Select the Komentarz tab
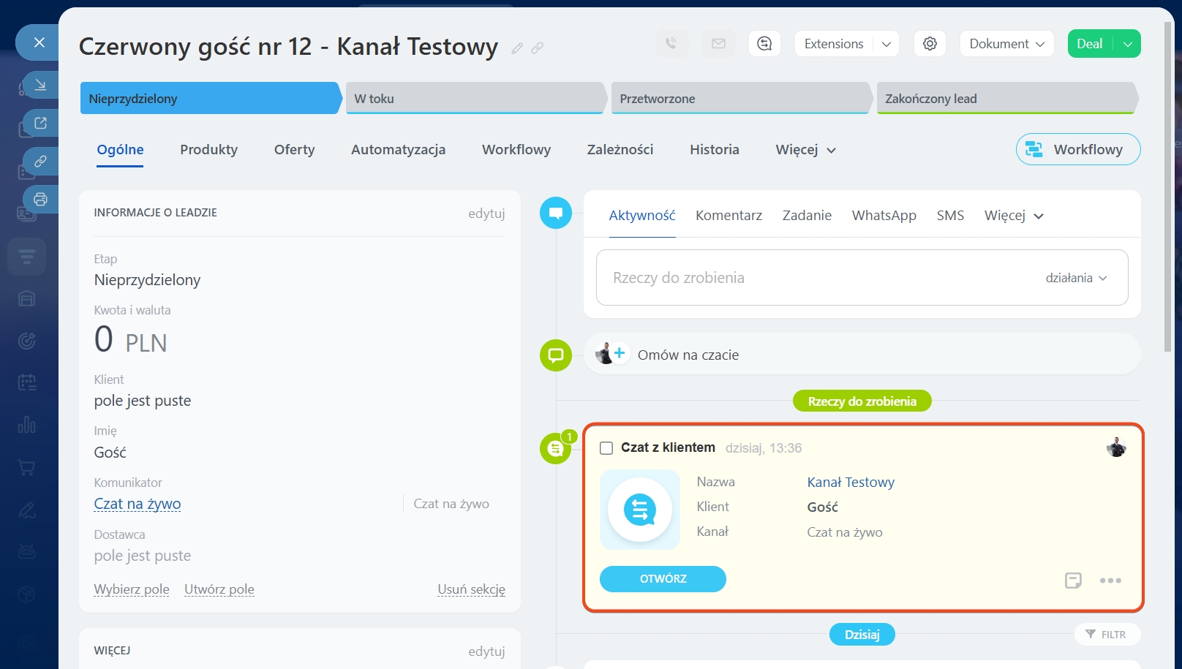 coord(729,216)
